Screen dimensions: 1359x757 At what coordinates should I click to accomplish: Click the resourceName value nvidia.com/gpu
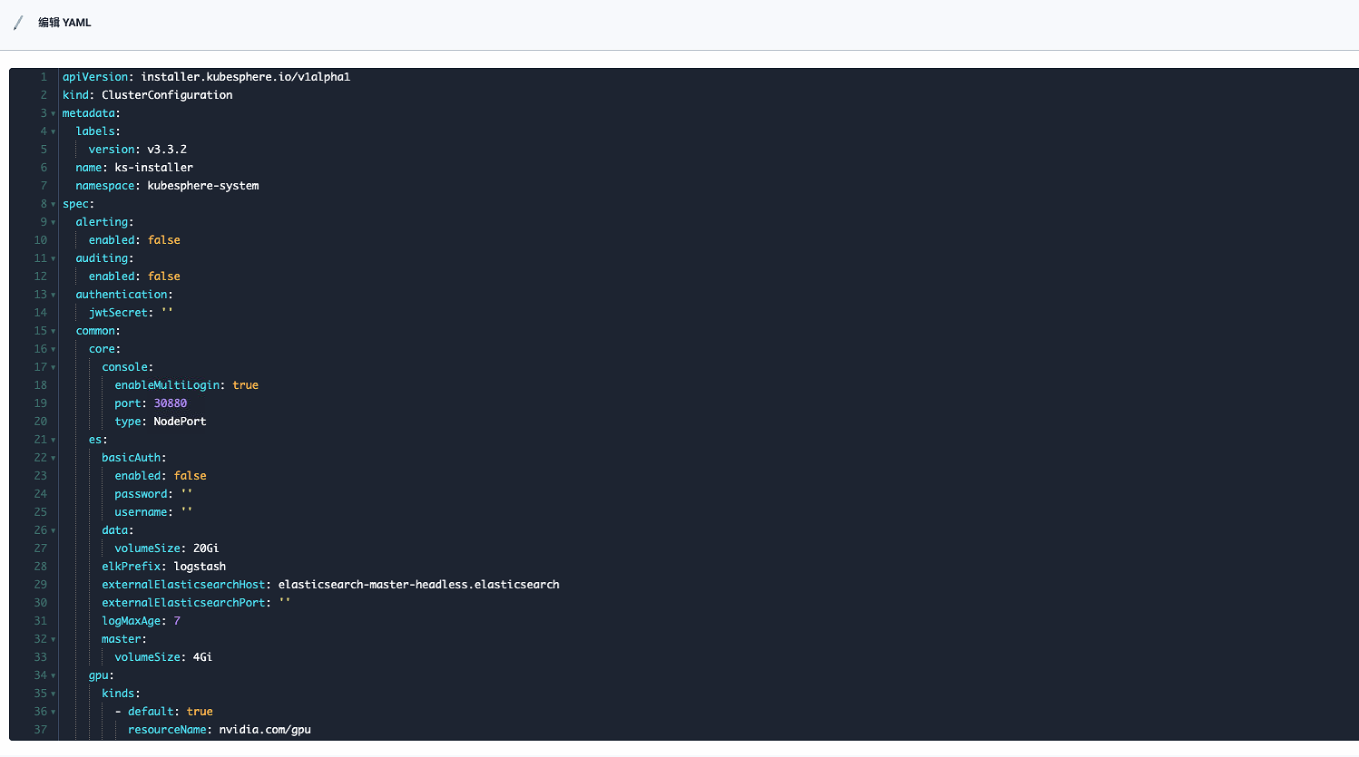(x=265, y=730)
